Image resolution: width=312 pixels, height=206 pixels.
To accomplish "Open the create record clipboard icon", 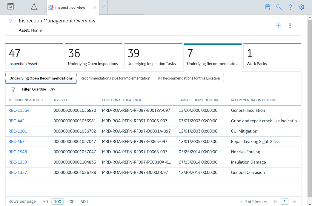I will (x=268, y=7).
